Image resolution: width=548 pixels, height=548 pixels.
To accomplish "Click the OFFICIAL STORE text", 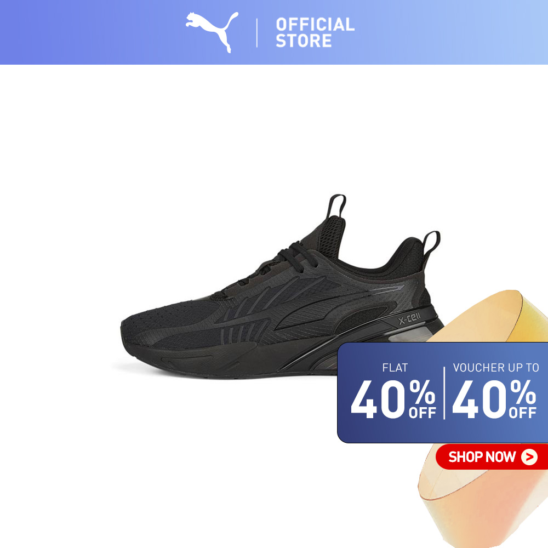I will tap(315, 32).
